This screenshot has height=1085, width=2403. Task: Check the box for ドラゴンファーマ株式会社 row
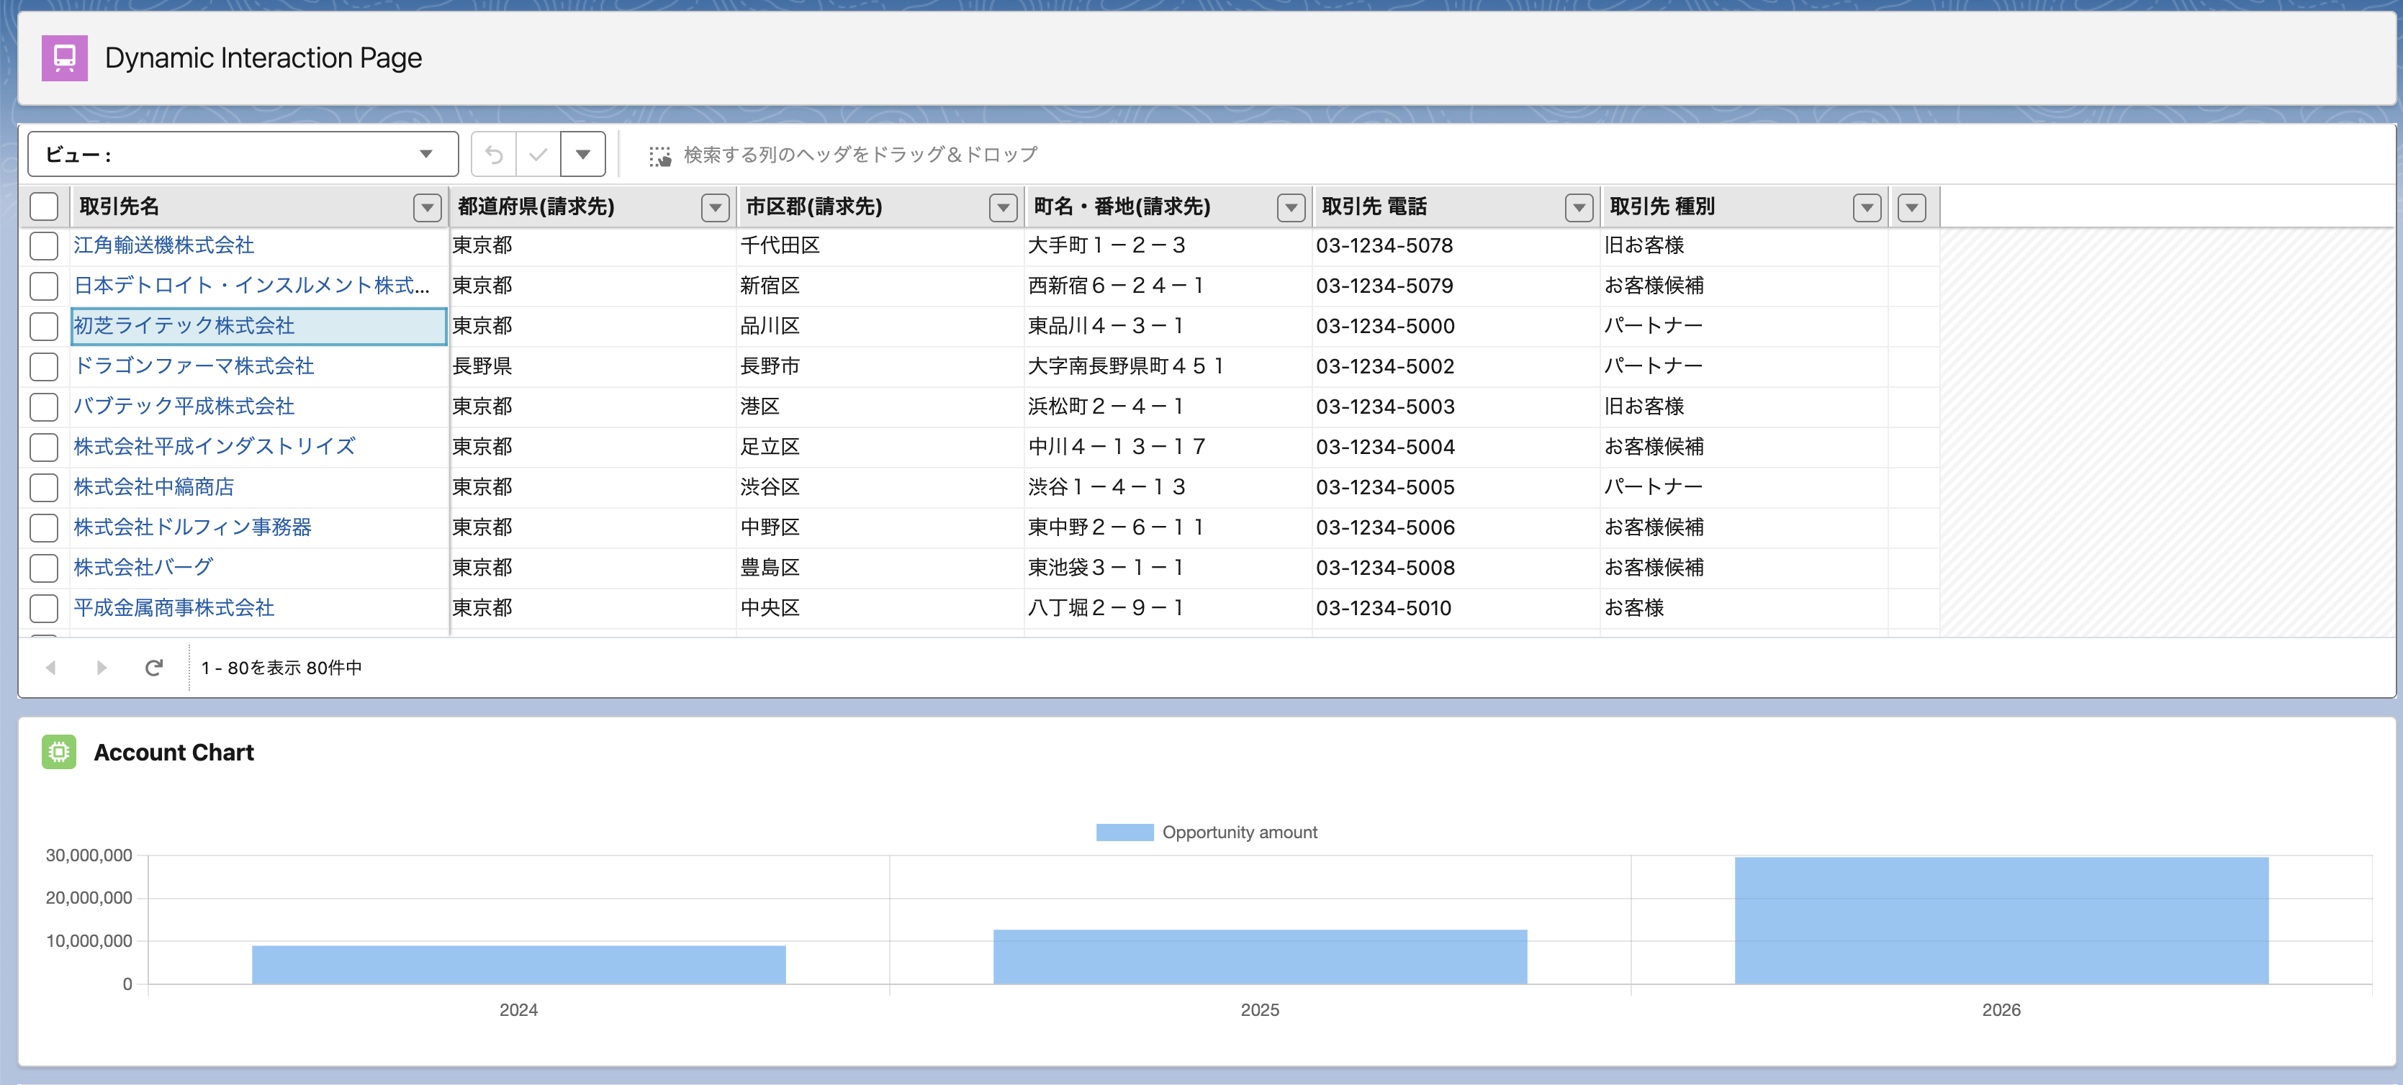pos(44,366)
